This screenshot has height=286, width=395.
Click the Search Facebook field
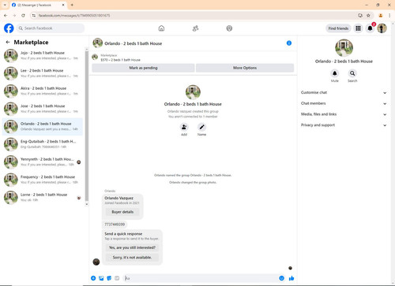(51, 28)
